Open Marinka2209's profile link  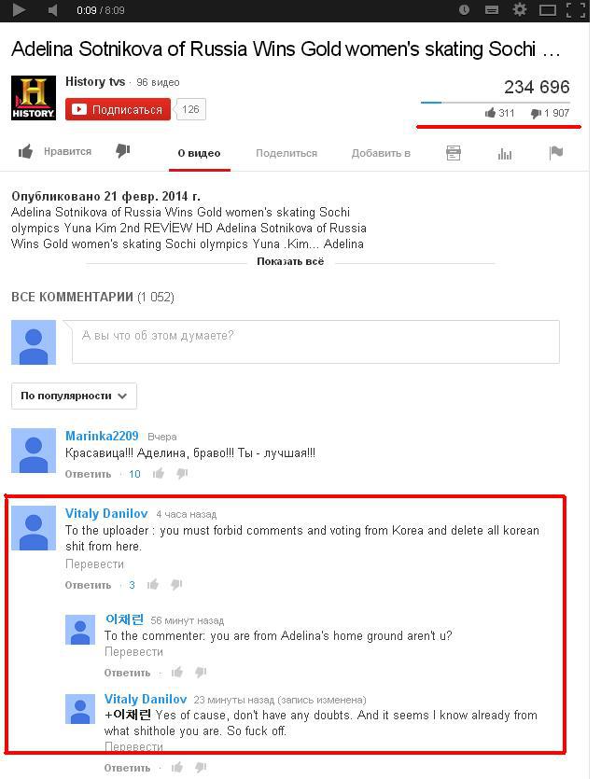[102, 436]
